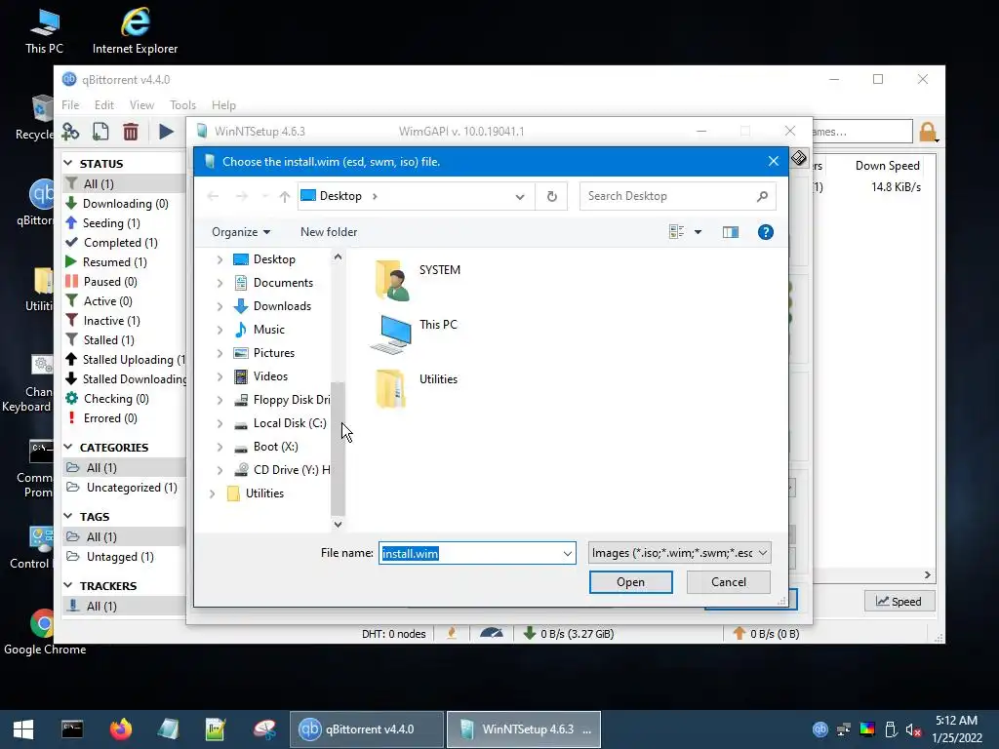Click the Search Desktop field
This screenshot has height=749, width=999.
678,196
